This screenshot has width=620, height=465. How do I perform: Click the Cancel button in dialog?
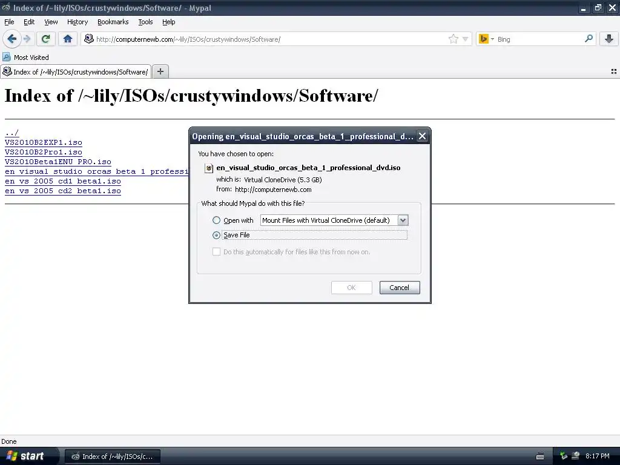[400, 288]
